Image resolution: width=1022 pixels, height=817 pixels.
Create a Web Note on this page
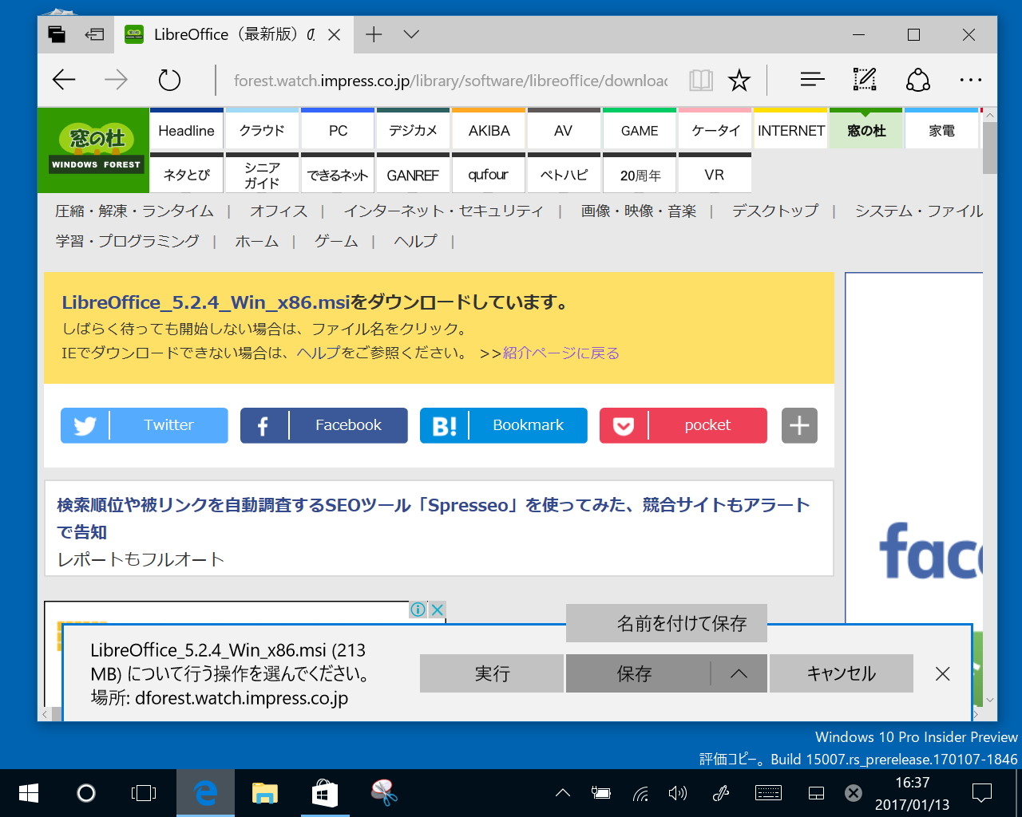click(864, 80)
